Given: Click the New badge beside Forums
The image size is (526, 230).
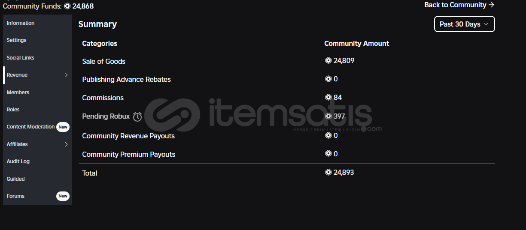Looking at the screenshot, I should coord(63,196).
